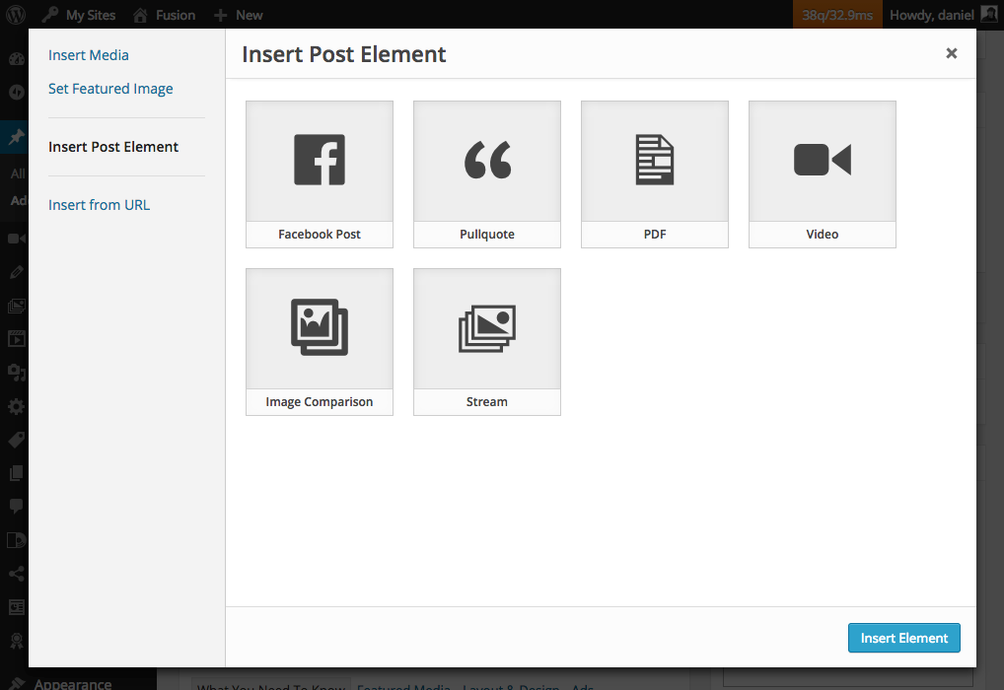Choose the Image Comparison element
Viewport: 1004px width, 690px height.
(319, 342)
